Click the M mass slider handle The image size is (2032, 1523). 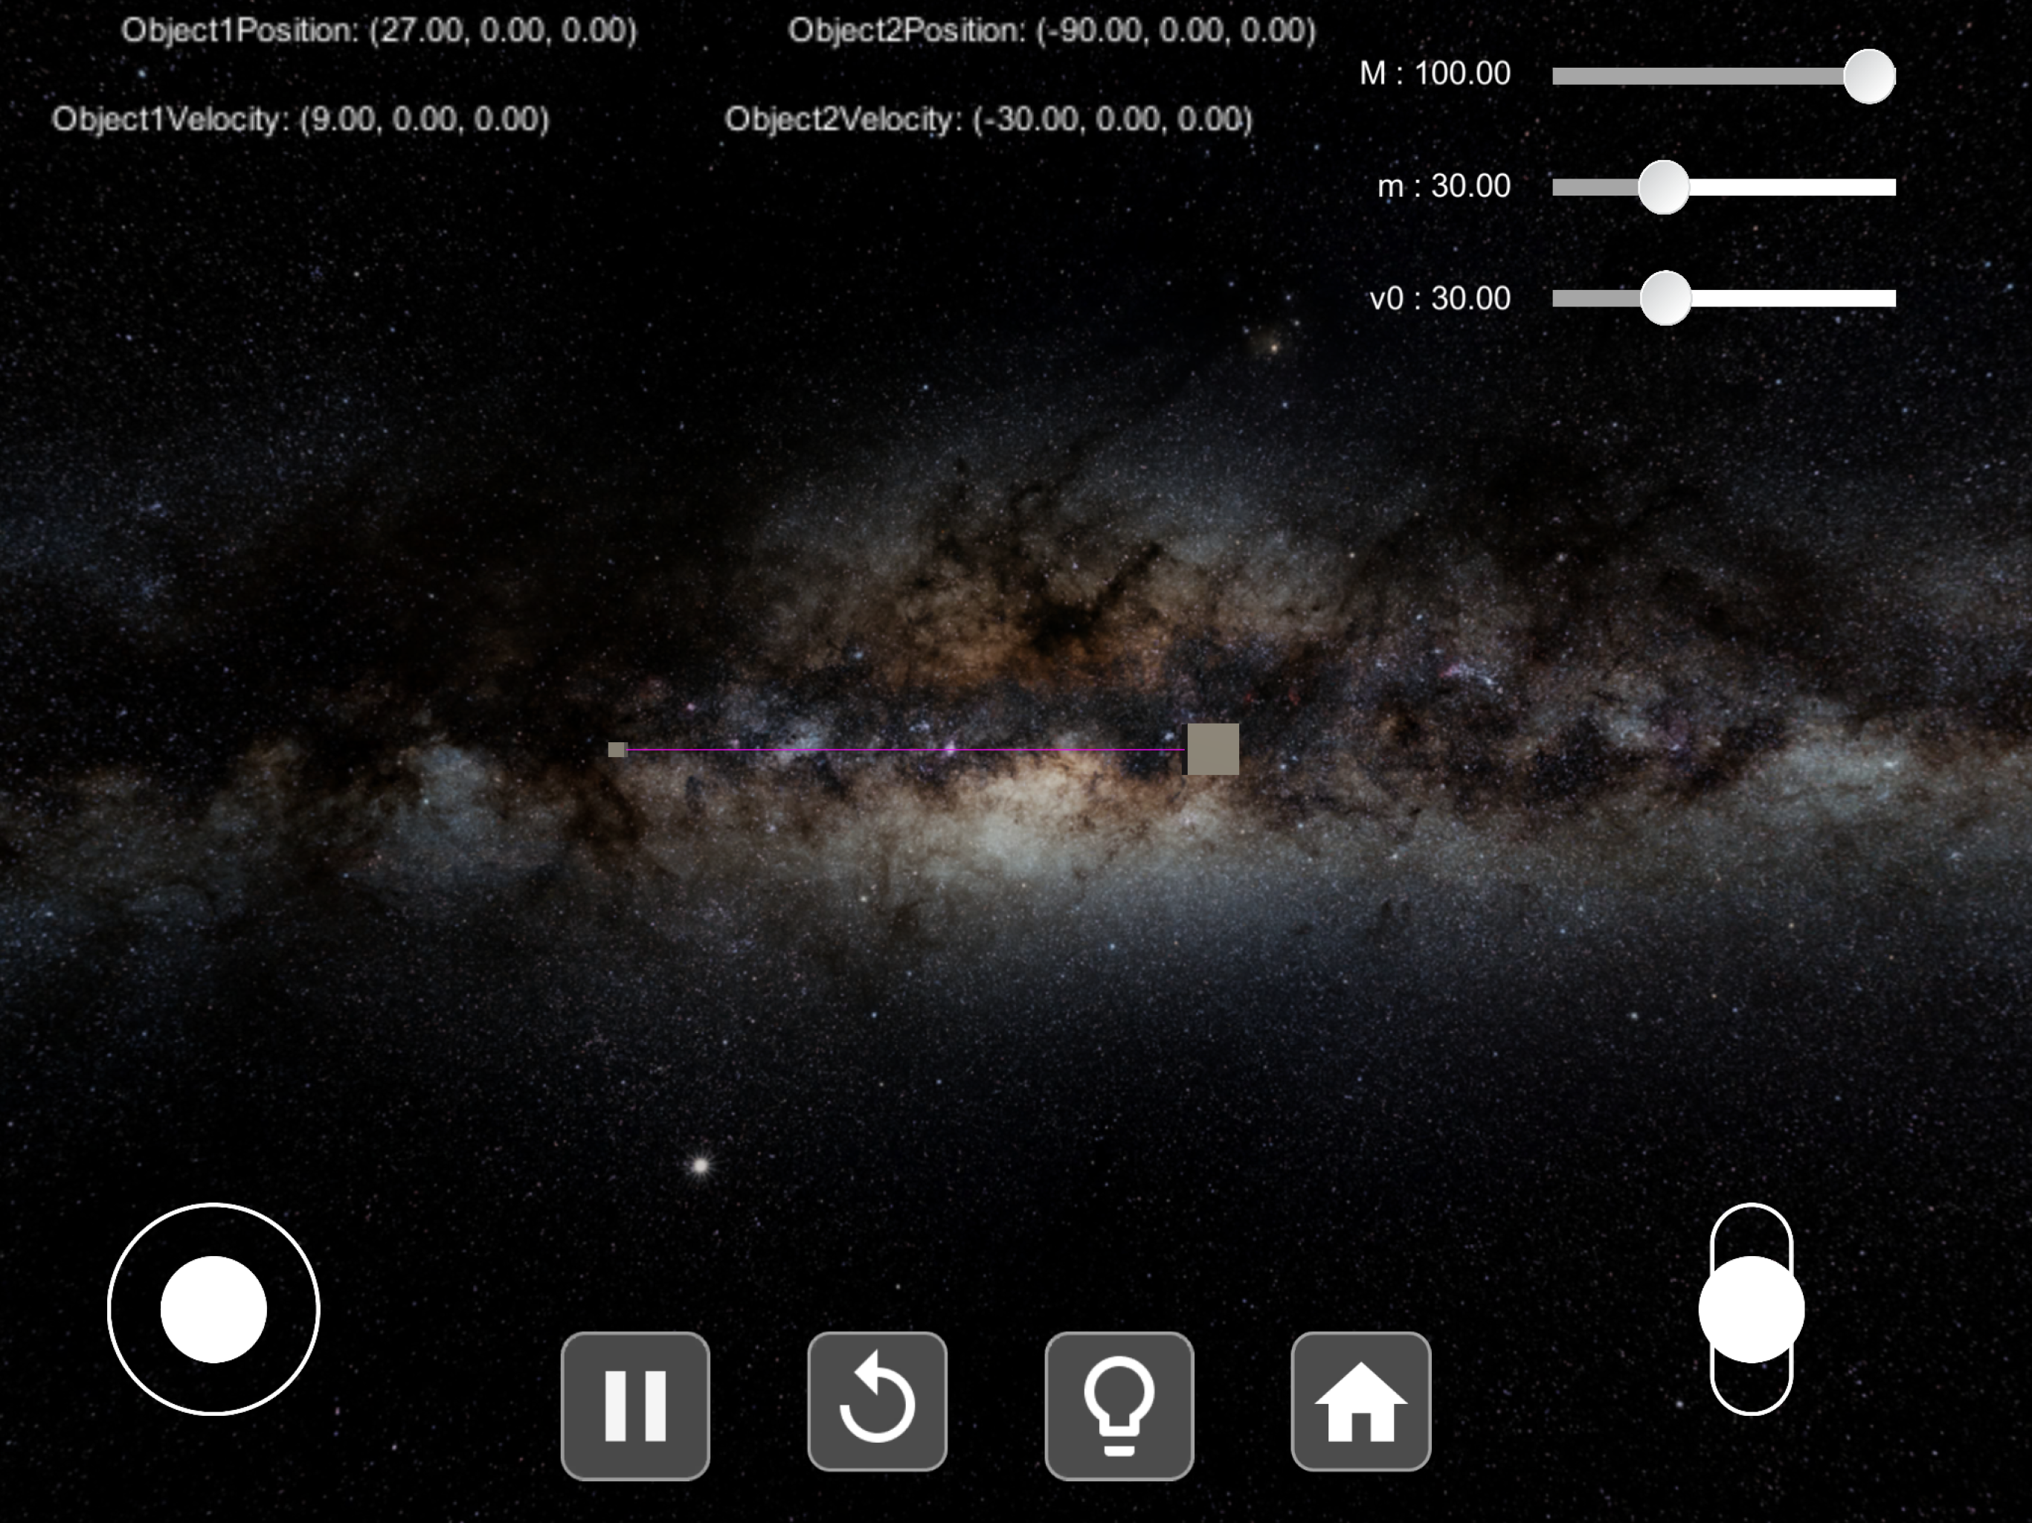click(x=1868, y=77)
